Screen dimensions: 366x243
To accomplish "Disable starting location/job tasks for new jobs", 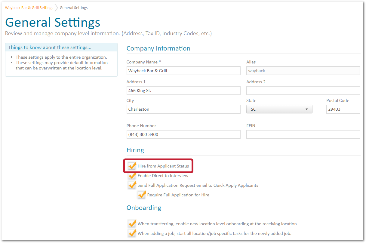I will point(132,233).
